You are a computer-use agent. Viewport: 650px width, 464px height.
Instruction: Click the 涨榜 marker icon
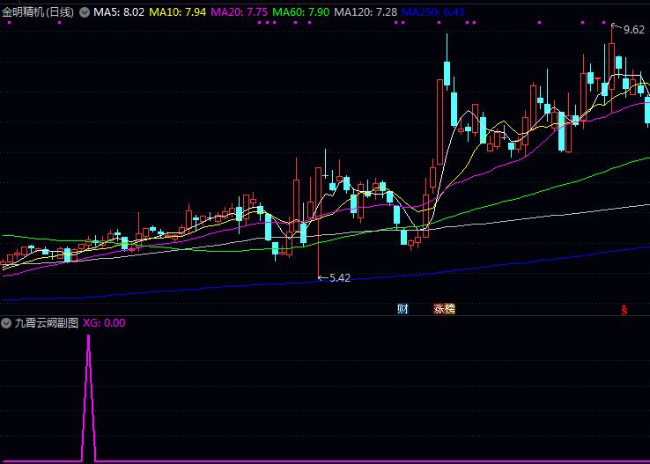click(x=444, y=309)
